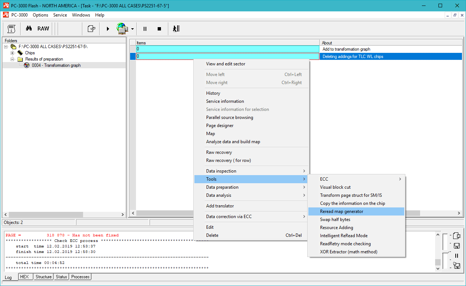This screenshot has width=466, height=286.
Task: Click the hand-on-document toolbar icon
Action: pos(91,29)
